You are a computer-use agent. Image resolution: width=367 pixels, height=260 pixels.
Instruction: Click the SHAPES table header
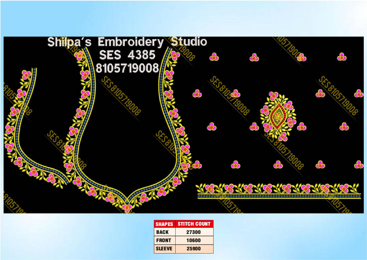165,224
